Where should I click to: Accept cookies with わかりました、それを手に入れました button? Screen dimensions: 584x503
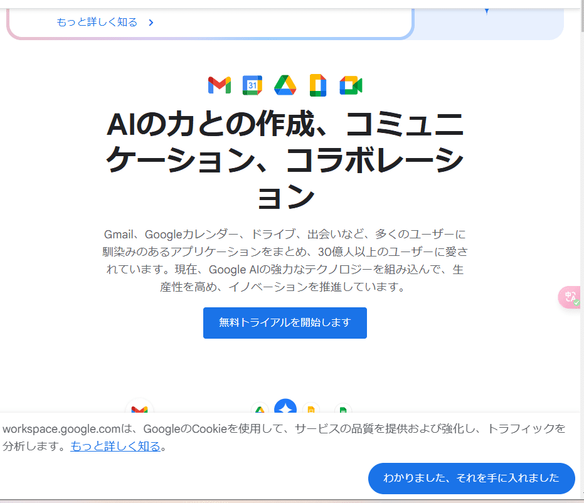click(472, 479)
